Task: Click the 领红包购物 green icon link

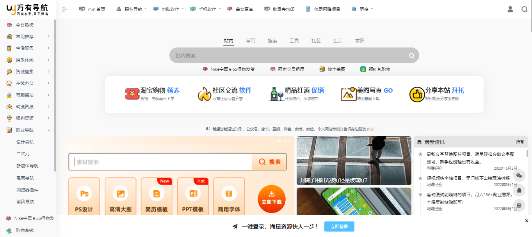Action: 375,69
